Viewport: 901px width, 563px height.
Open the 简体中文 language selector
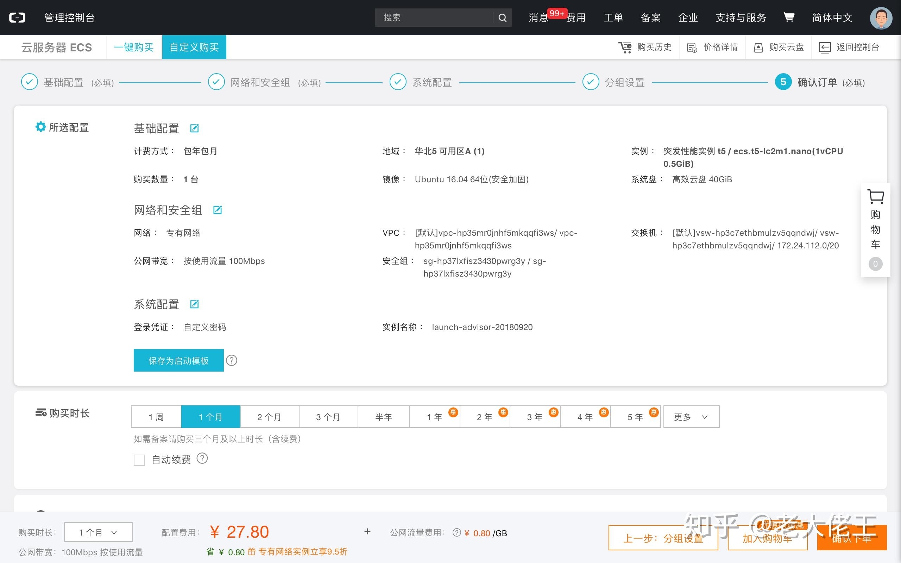(x=832, y=18)
